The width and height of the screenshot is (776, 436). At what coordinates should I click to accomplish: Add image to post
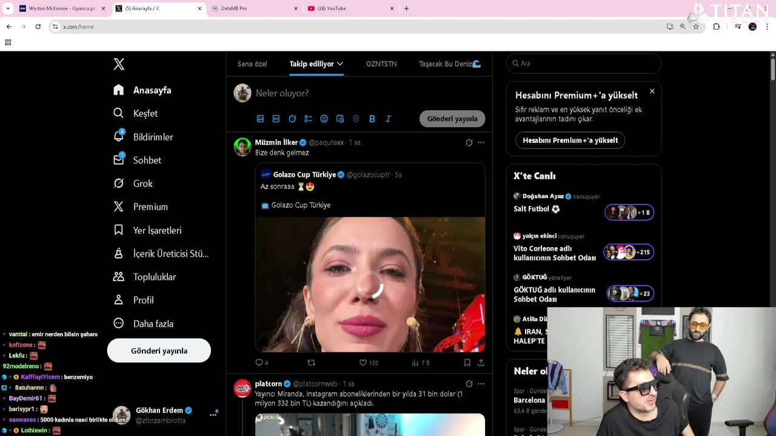click(260, 119)
